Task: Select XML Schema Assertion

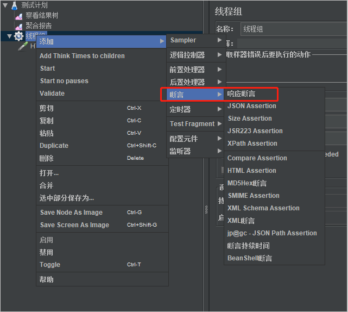Action: point(274,208)
